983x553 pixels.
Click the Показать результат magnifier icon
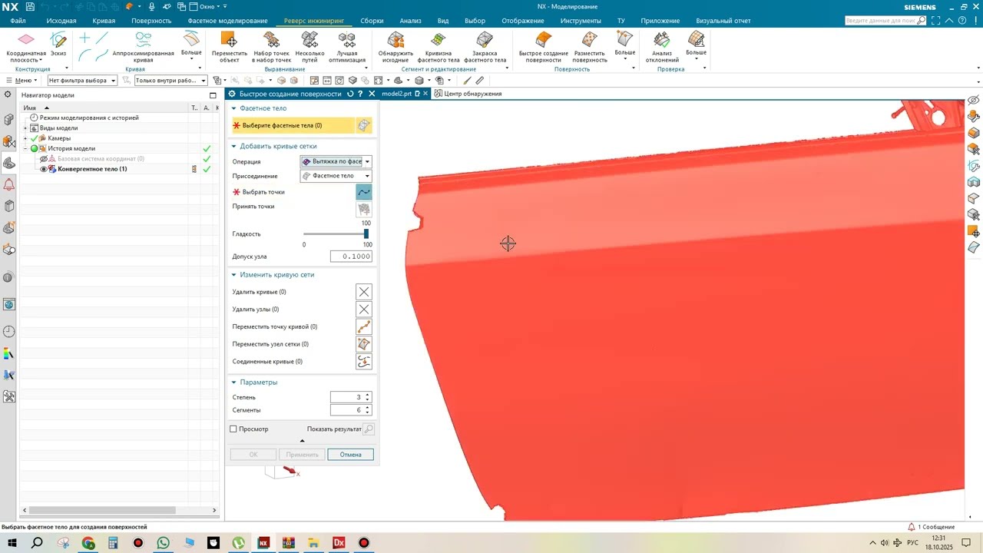coord(369,429)
